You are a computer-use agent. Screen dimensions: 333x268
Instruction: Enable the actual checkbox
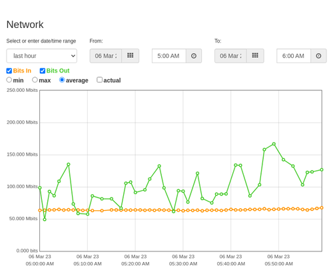[100, 80]
